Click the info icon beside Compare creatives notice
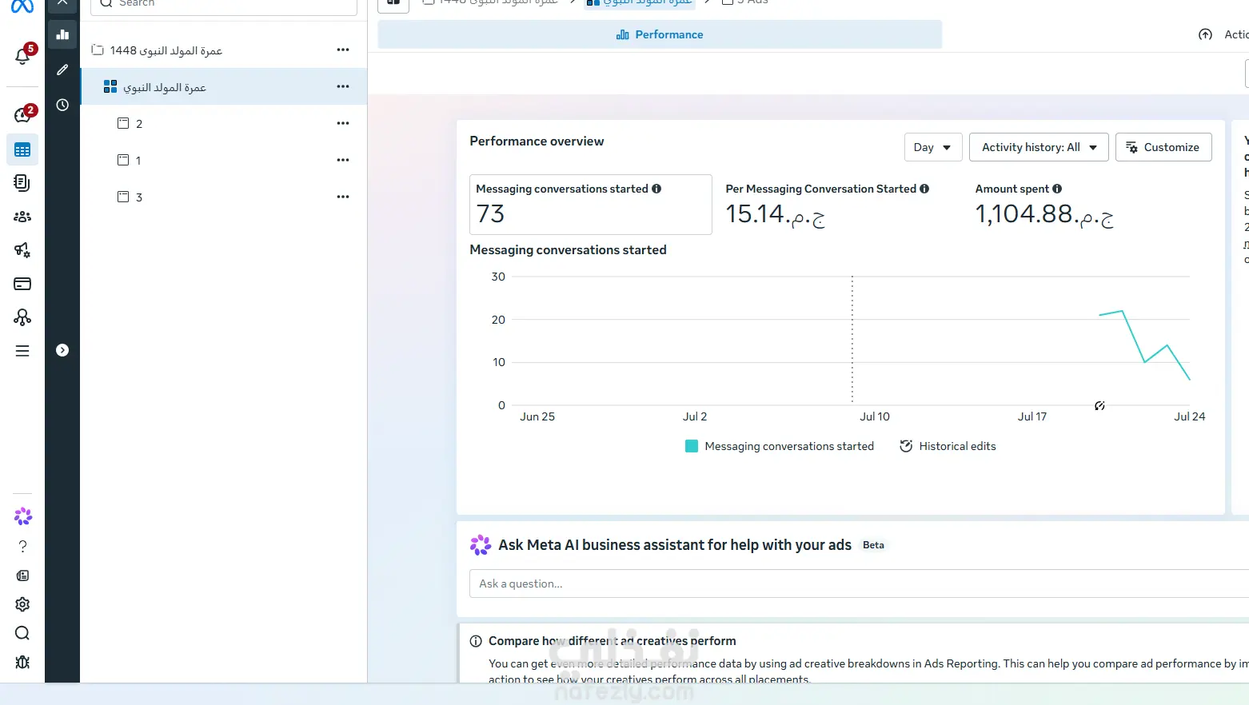 [x=476, y=641]
